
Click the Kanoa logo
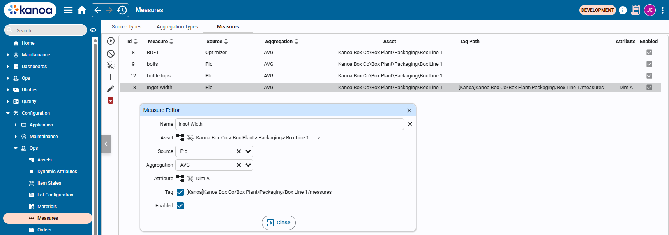[x=30, y=10]
